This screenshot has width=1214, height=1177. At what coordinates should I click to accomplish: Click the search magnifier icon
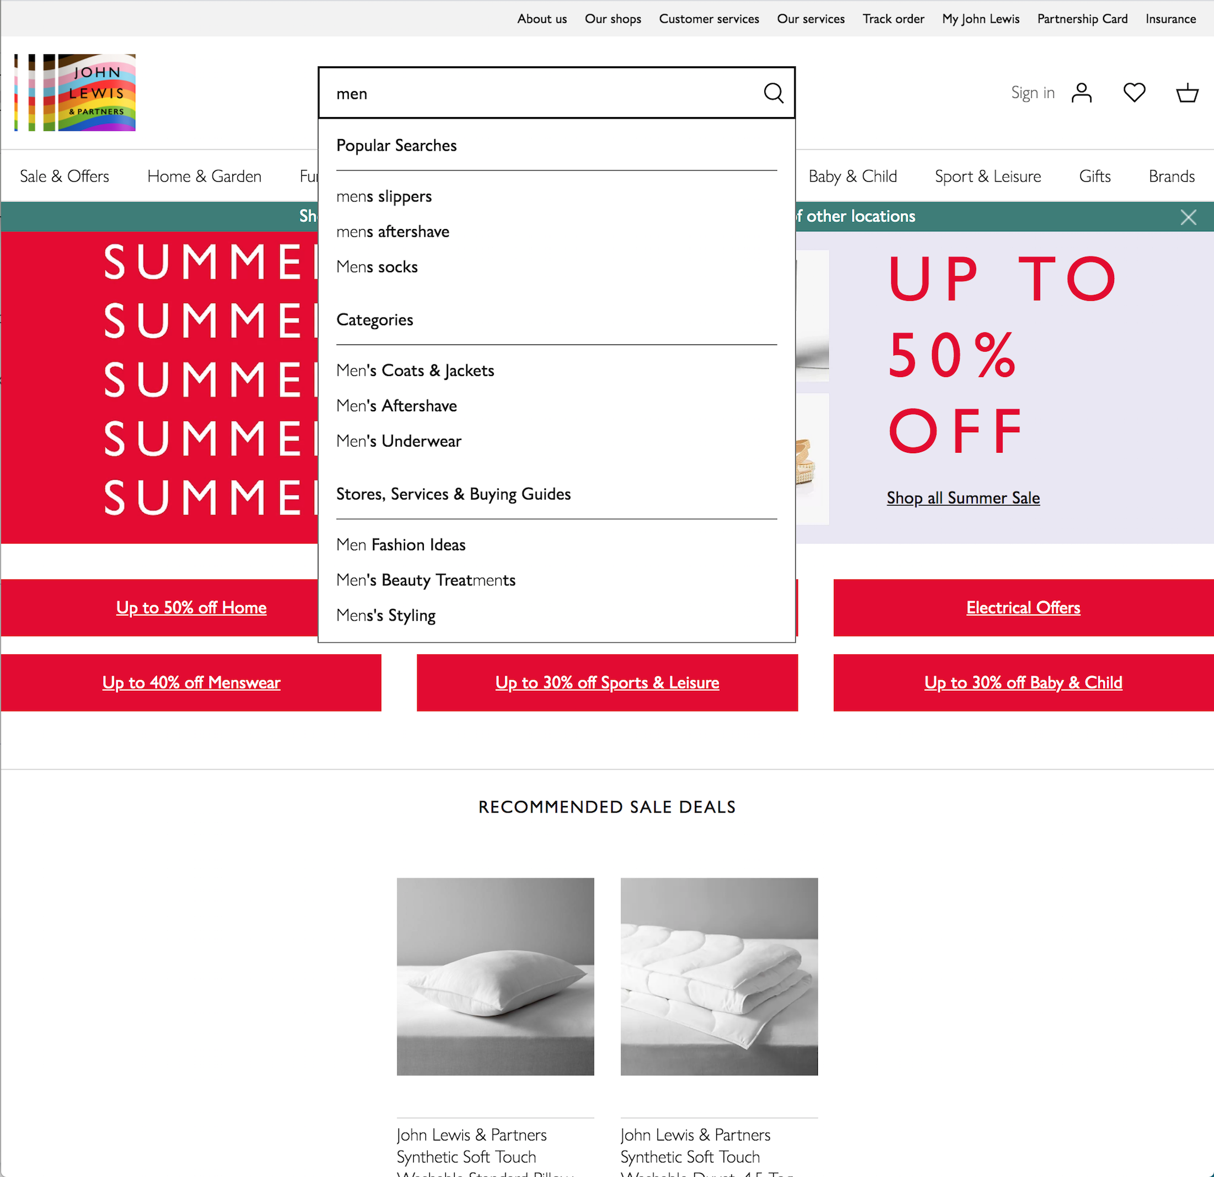coord(773,93)
